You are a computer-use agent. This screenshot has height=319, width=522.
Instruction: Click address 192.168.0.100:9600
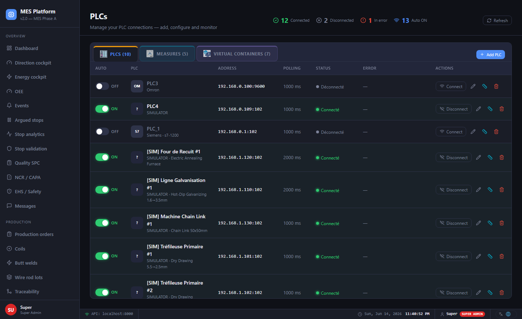tap(241, 86)
